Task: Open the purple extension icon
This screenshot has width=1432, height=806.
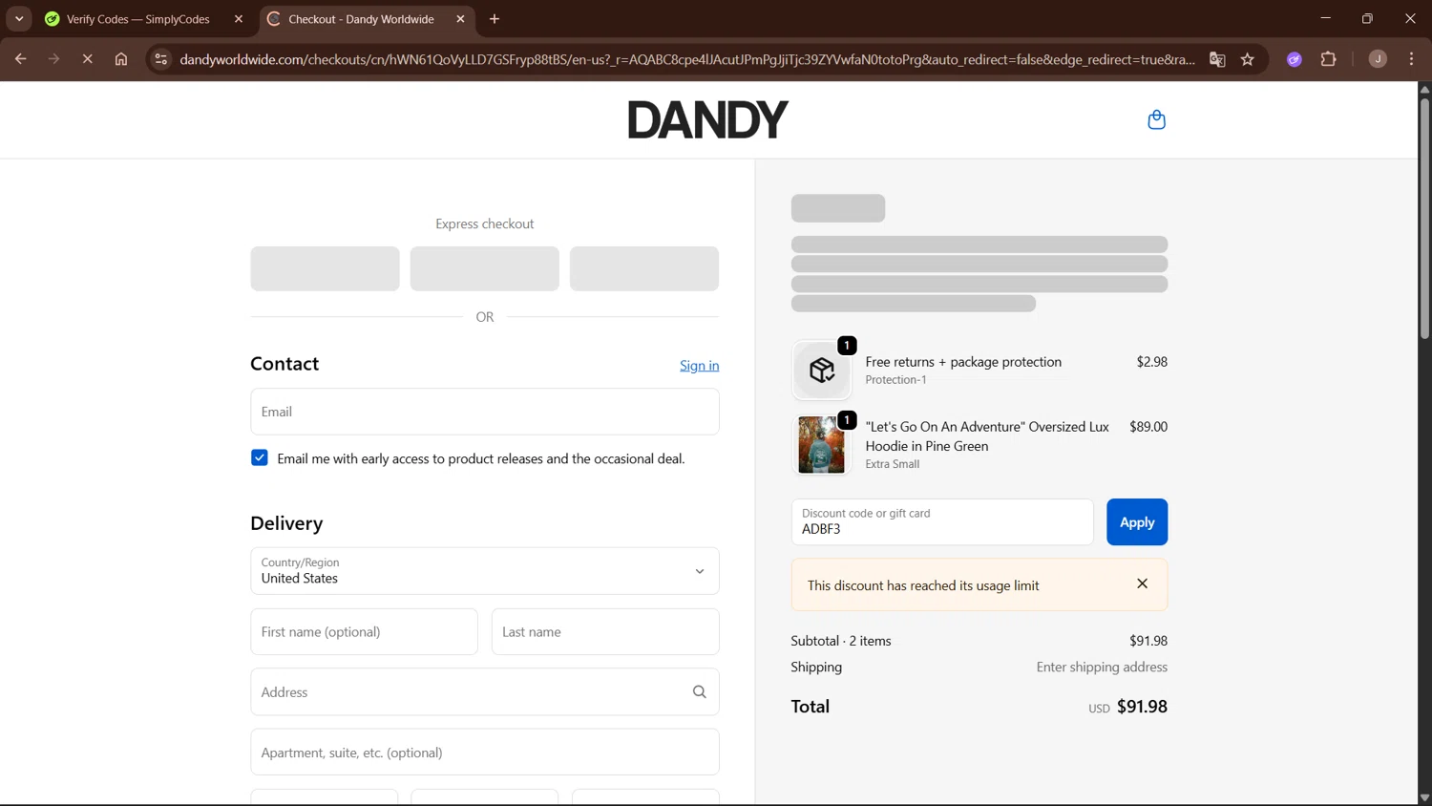Action: click(1295, 59)
